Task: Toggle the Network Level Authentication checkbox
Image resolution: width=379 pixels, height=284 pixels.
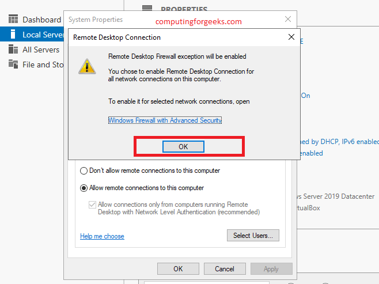Action: coord(92,205)
